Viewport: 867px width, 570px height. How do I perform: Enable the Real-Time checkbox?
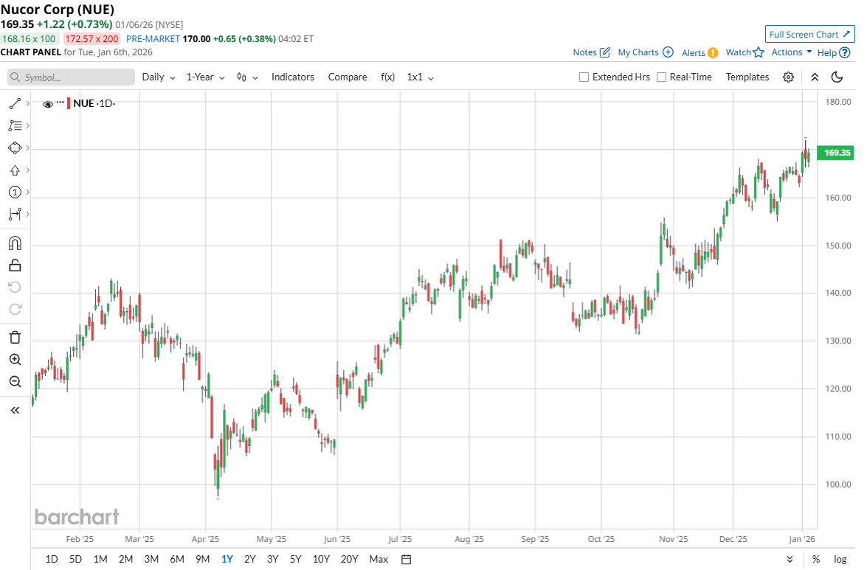661,77
